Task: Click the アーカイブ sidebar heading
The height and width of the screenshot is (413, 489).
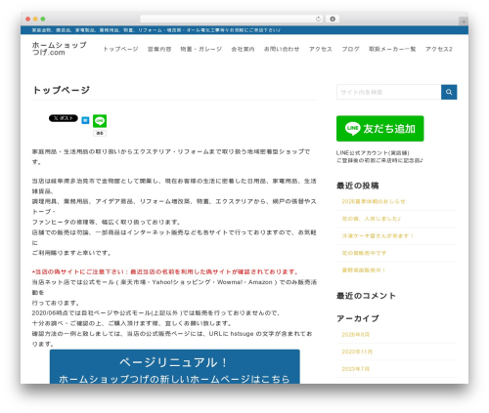Action: point(358,318)
